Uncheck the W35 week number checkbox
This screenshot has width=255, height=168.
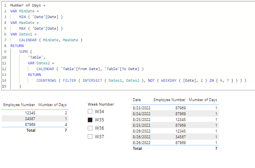pos(90,120)
